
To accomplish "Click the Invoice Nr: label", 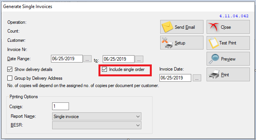I will pyautogui.click(x=17, y=49).
